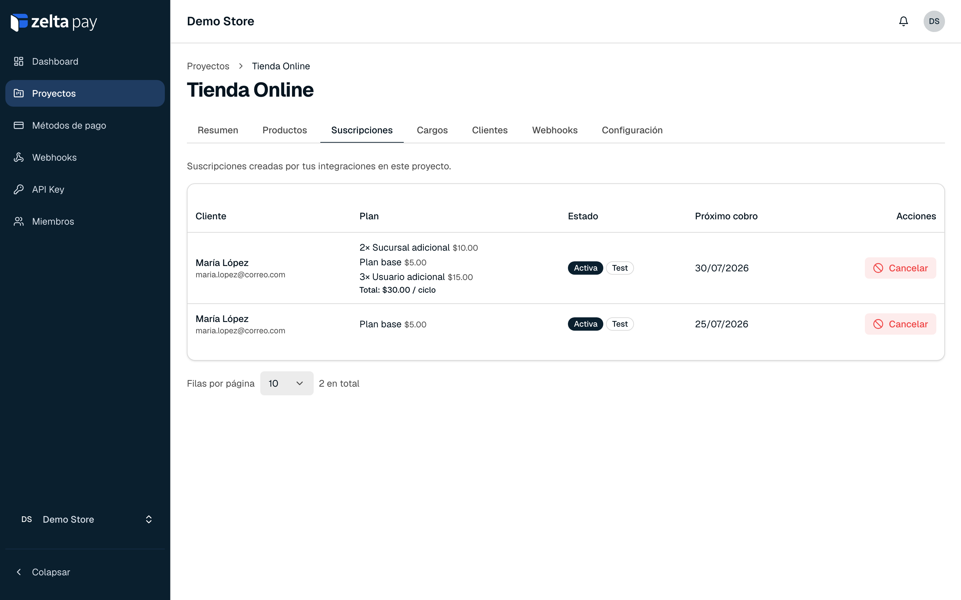961x600 pixels.
Task: Click the Próximo cobro column header
Action: point(726,216)
